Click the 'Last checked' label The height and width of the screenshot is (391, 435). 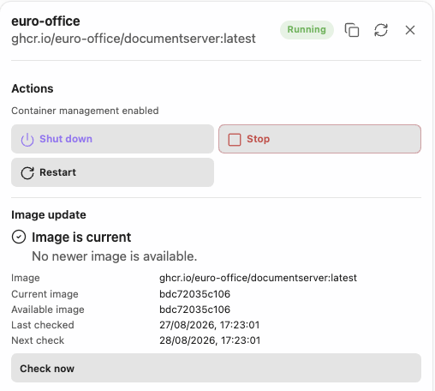pyautogui.click(x=43, y=325)
